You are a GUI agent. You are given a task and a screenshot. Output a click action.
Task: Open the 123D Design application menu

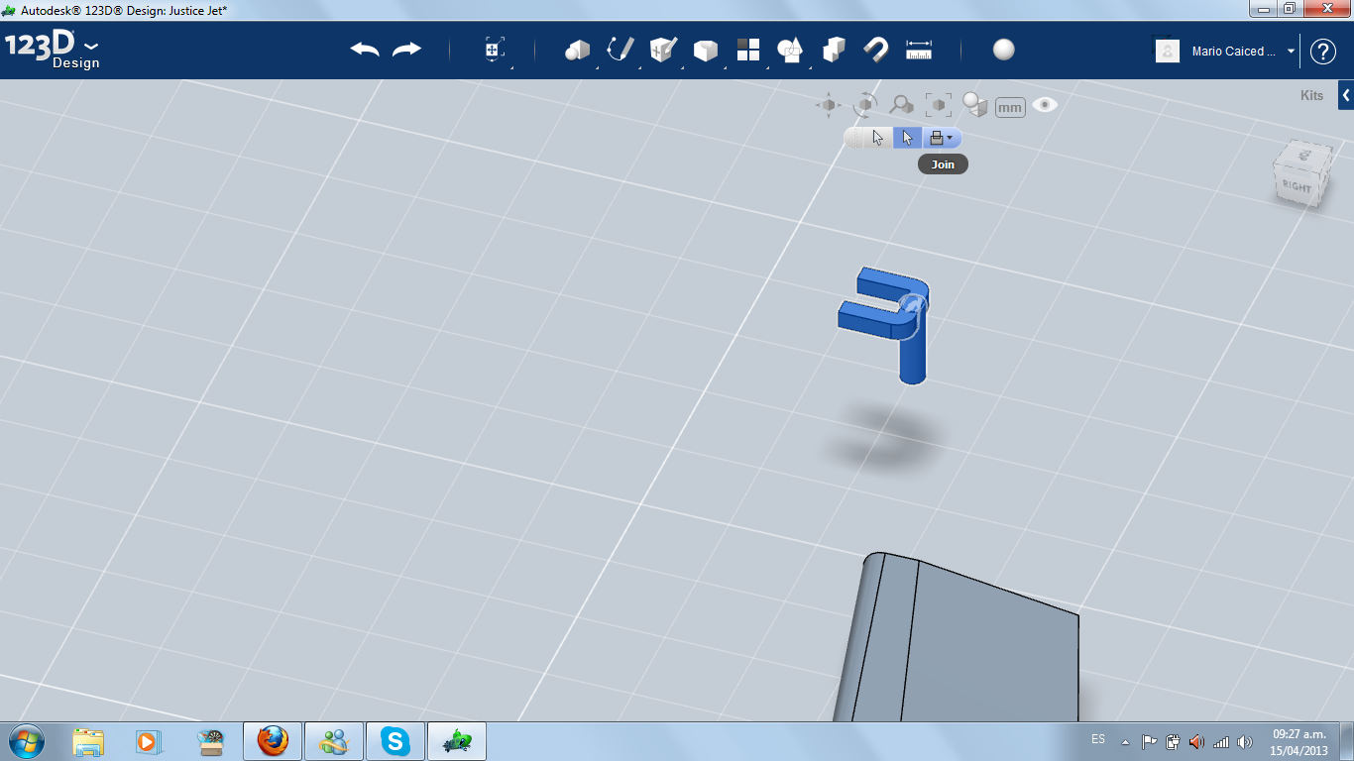pos(52,52)
